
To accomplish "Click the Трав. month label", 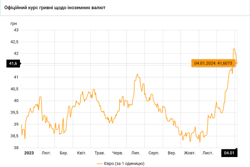I will pos(100,153).
